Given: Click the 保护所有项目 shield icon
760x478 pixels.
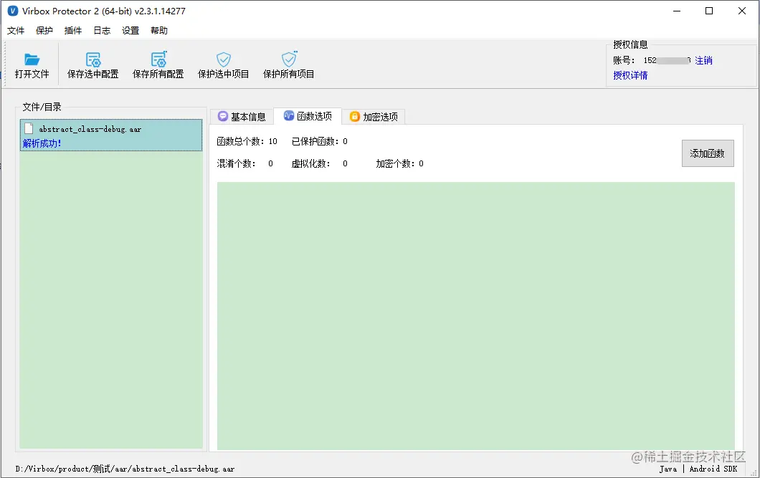Looking at the screenshot, I should 290,59.
